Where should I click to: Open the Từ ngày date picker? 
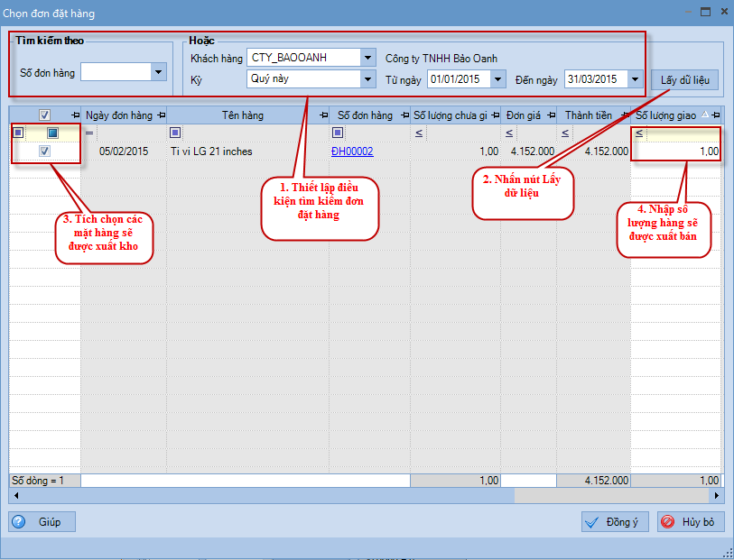[498, 79]
